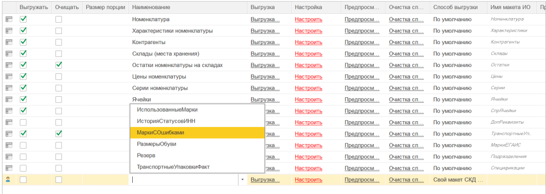The height and width of the screenshot is (194, 546).
Task: Open the Наименование dropdown arrow in new row
Action: click(243, 180)
